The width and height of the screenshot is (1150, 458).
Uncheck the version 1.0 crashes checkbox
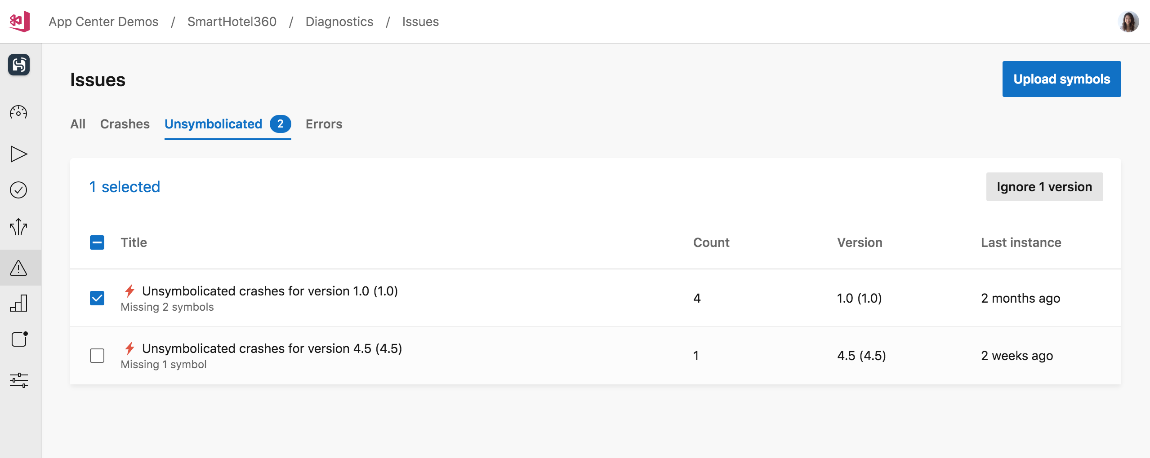pos(96,298)
